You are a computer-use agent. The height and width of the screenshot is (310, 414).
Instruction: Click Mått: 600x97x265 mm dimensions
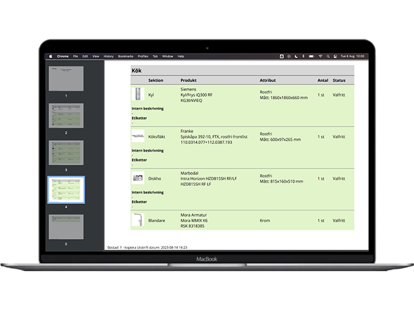pos(280,139)
